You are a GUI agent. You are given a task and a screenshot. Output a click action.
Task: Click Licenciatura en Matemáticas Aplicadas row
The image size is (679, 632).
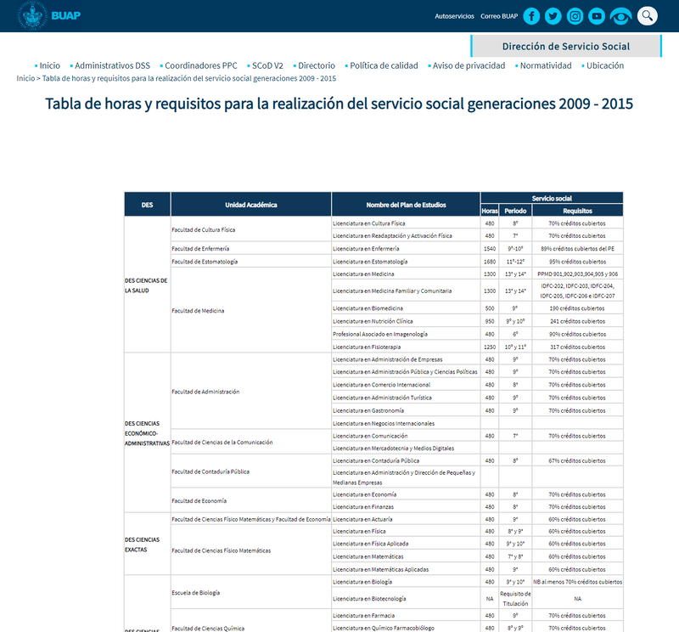point(406,569)
